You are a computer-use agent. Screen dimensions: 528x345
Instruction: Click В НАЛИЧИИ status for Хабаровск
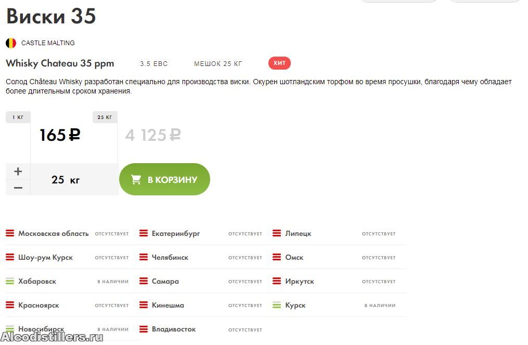[113, 282]
